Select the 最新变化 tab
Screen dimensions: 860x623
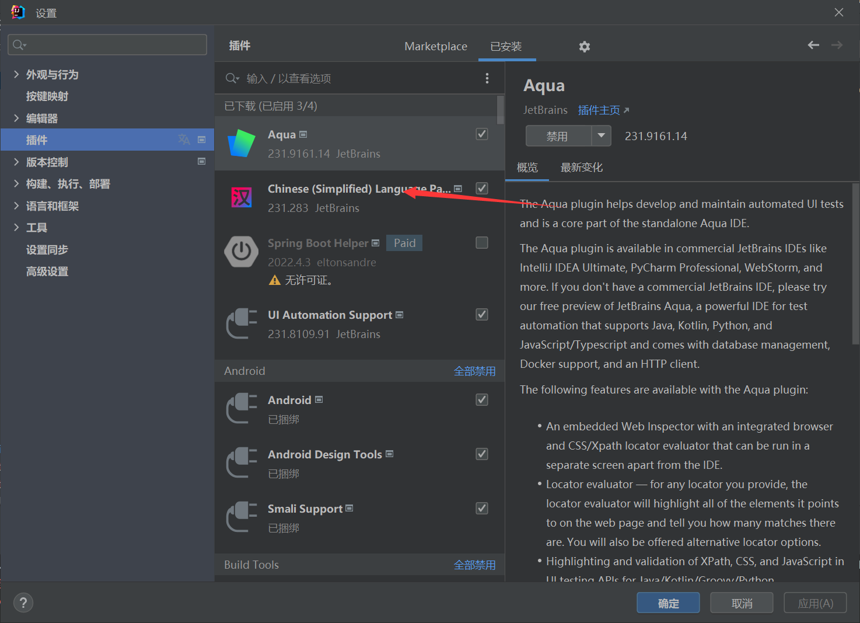(x=582, y=168)
